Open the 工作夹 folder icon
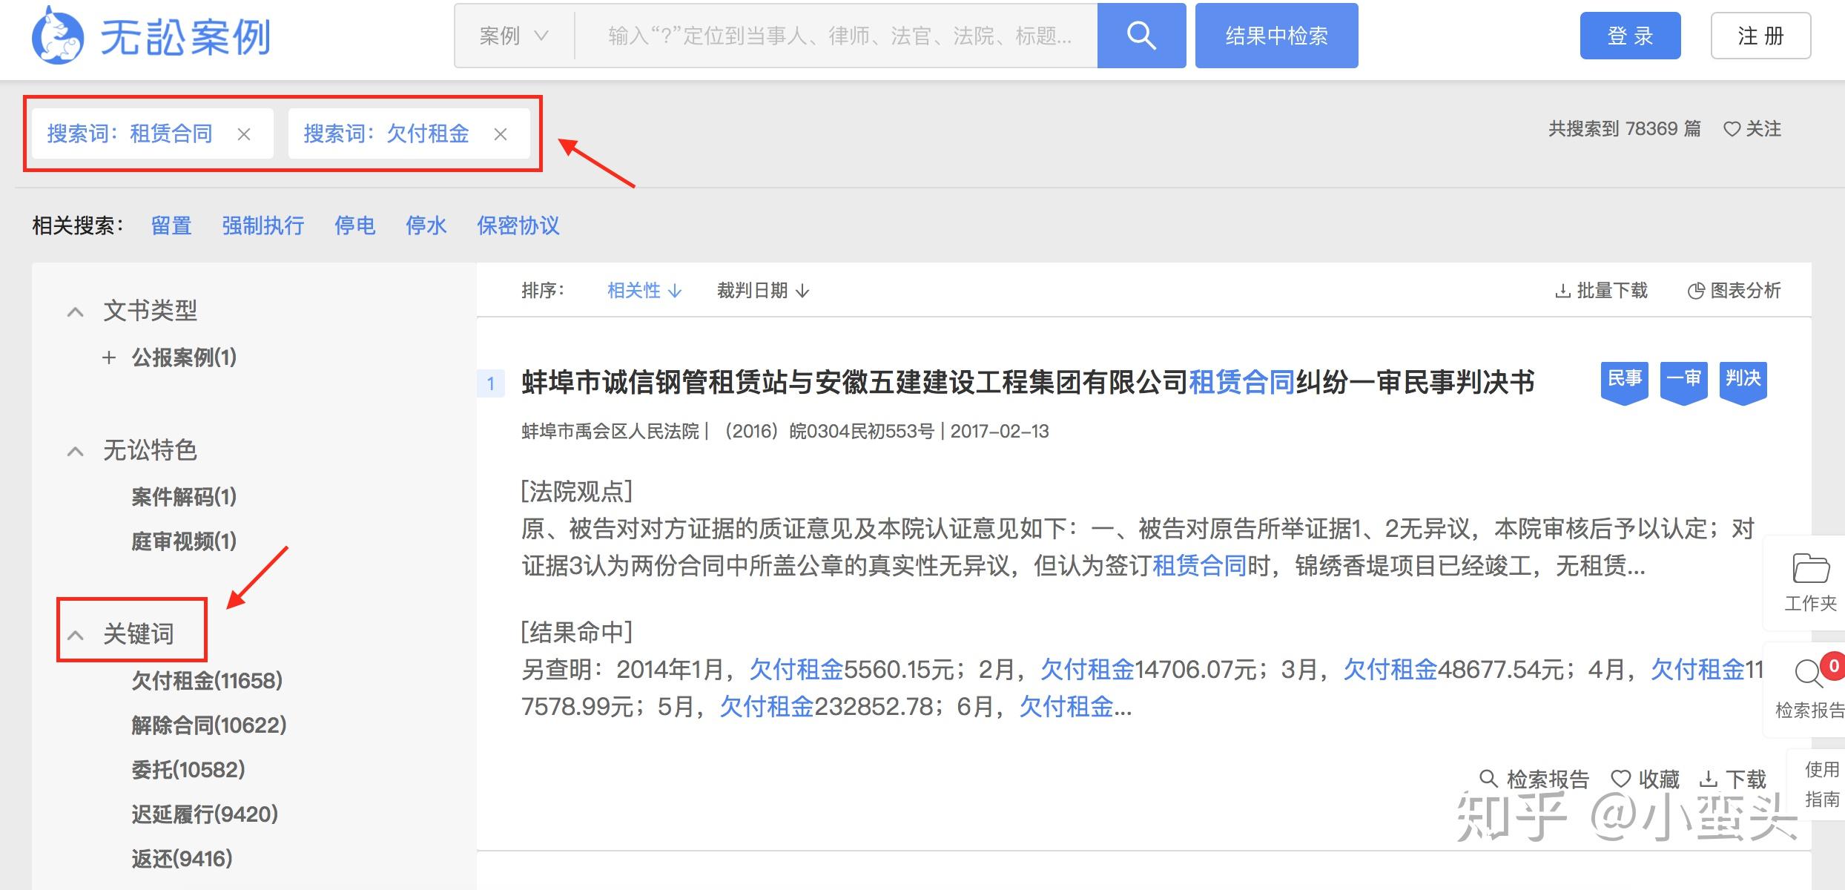This screenshot has width=1845, height=890. click(x=1810, y=569)
